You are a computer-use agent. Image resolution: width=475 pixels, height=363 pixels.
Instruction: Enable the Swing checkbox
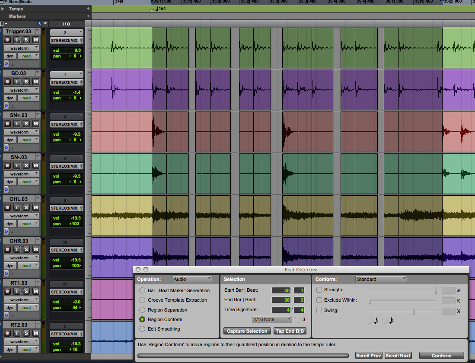319,310
